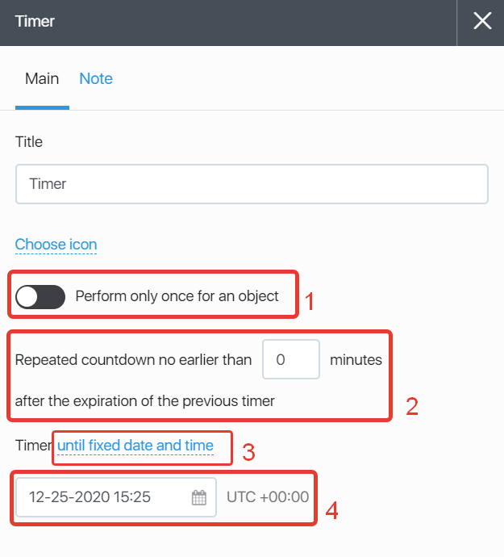Screen dimensions: 504x557
Task: Click the 'Repeated countdown no earlier than' text
Action: (134, 360)
